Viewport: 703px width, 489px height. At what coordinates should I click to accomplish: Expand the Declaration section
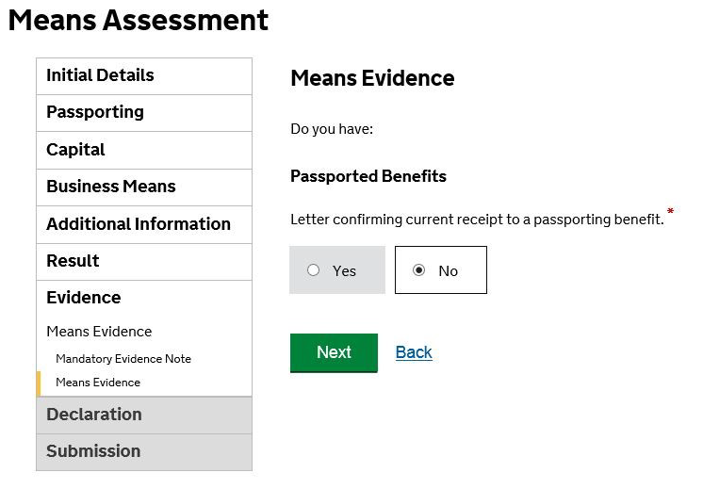tap(94, 415)
